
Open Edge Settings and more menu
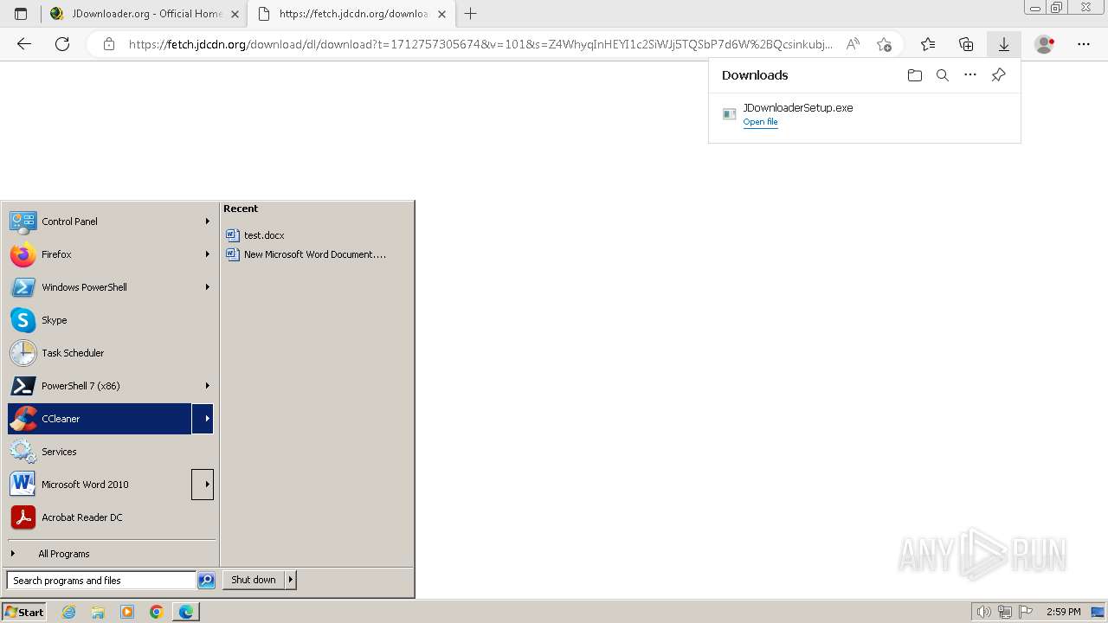click(1084, 44)
